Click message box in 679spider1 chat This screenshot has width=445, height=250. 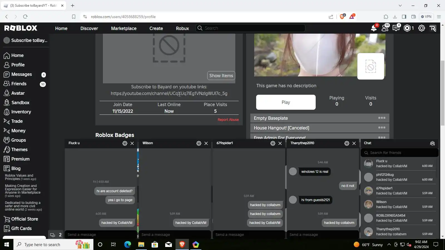point(249,235)
